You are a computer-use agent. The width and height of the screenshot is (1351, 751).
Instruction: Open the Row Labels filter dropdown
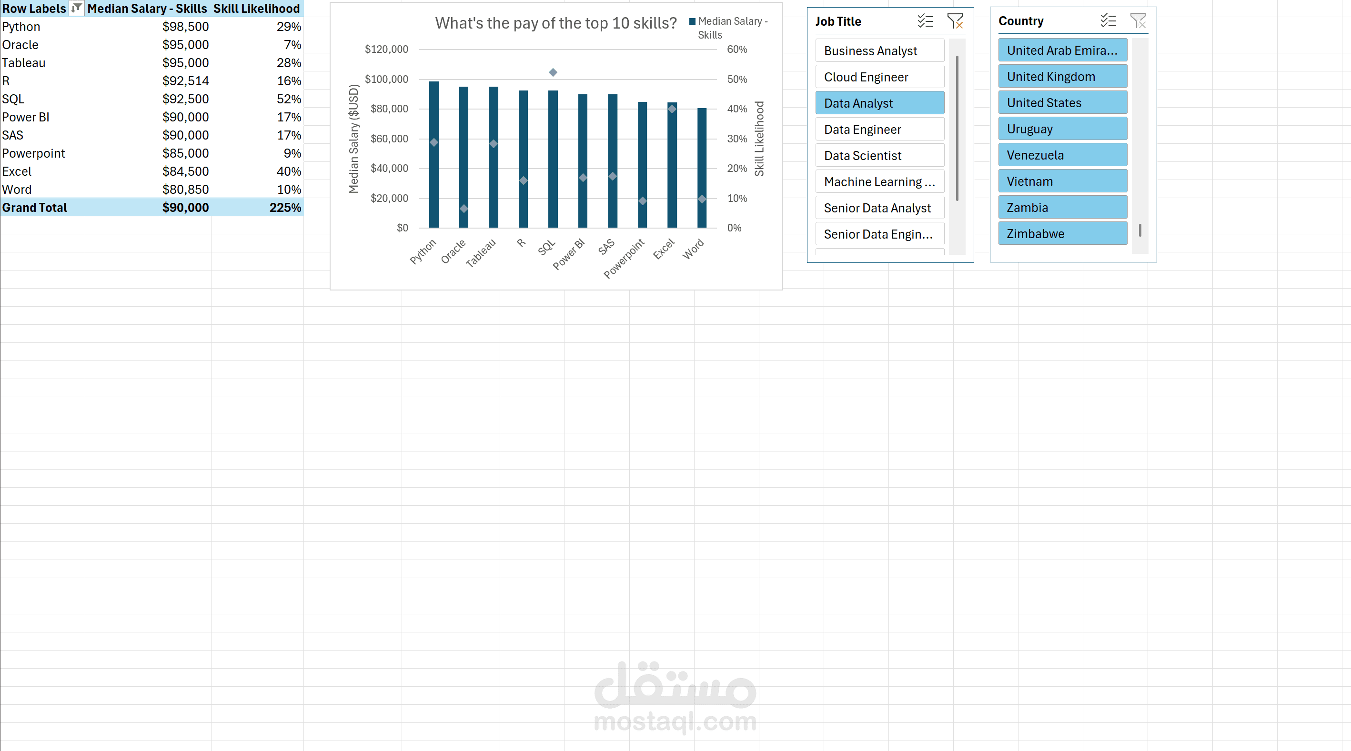(x=77, y=9)
